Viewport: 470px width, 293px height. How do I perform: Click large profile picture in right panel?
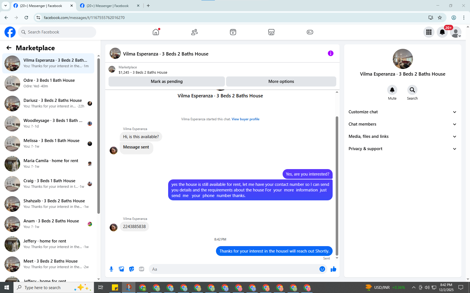pyautogui.click(x=403, y=59)
